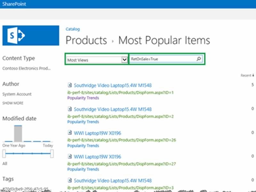The image size is (256, 192).
Task: Expand author options with SHOW MORE
Action: click(13, 103)
